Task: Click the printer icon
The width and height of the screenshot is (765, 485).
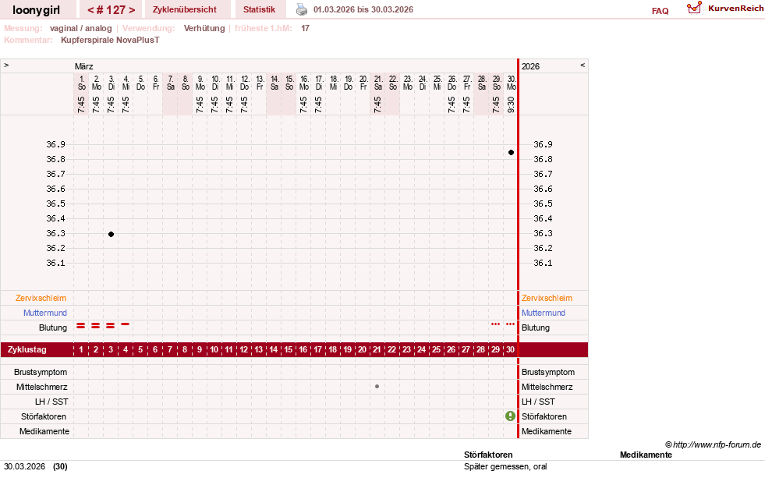Action: pyautogui.click(x=302, y=9)
